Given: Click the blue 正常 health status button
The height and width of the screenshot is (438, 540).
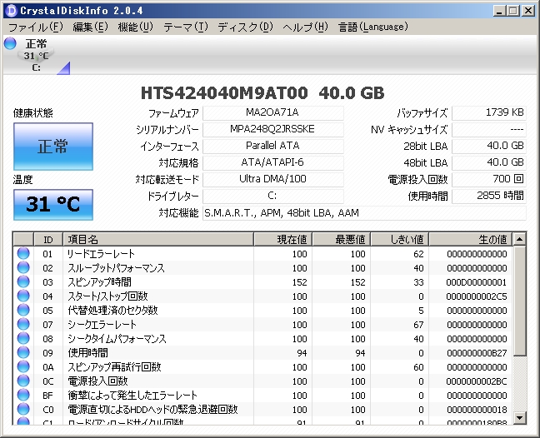Looking at the screenshot, I should (x=53, y=147).
